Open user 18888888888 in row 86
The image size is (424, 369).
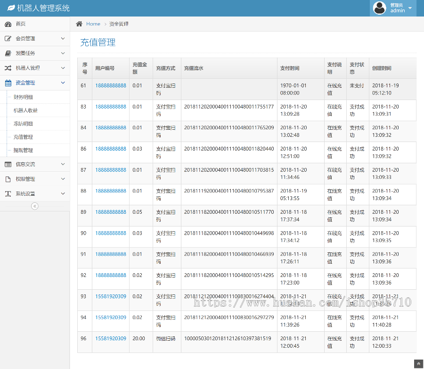111,149
